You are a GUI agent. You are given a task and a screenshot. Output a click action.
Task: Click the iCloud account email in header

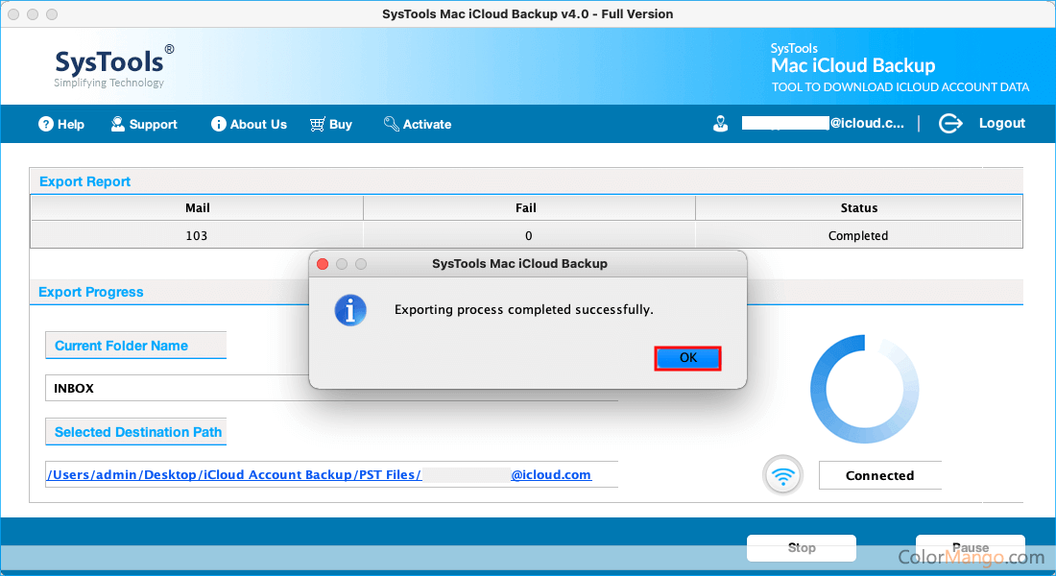tap(823, 123)
